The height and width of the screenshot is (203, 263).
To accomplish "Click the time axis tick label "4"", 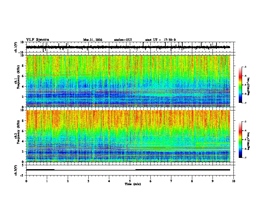I will point(109,181).
